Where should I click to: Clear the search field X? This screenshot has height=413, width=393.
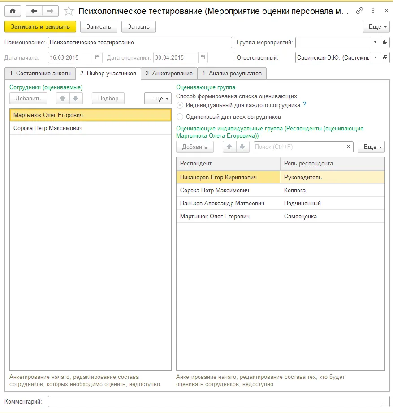[x=348, y=147]
